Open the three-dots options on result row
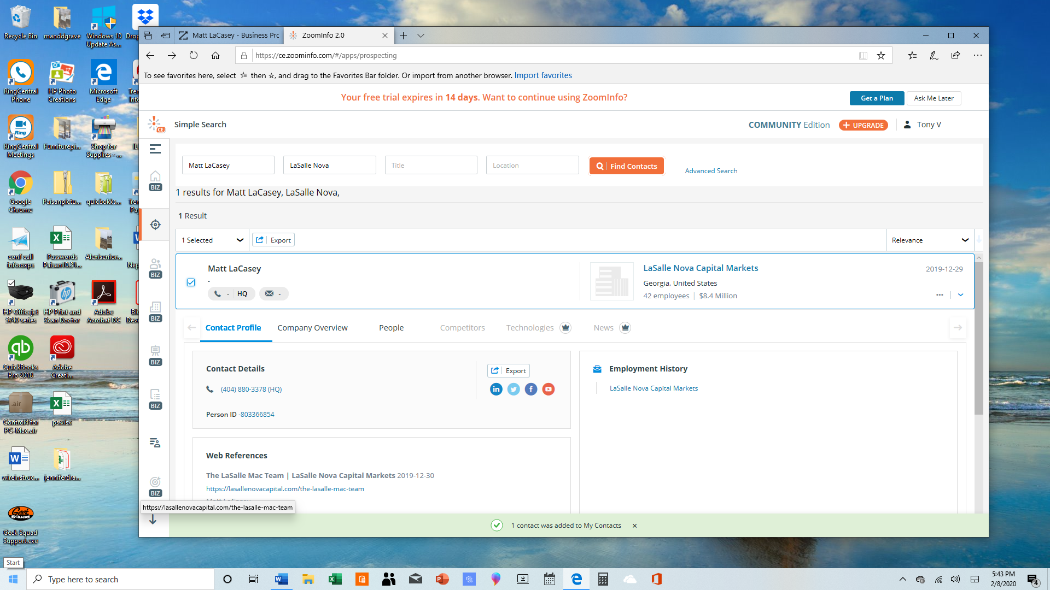The image size is (1050, 590). pyautogui.click(x=940, y=295)
